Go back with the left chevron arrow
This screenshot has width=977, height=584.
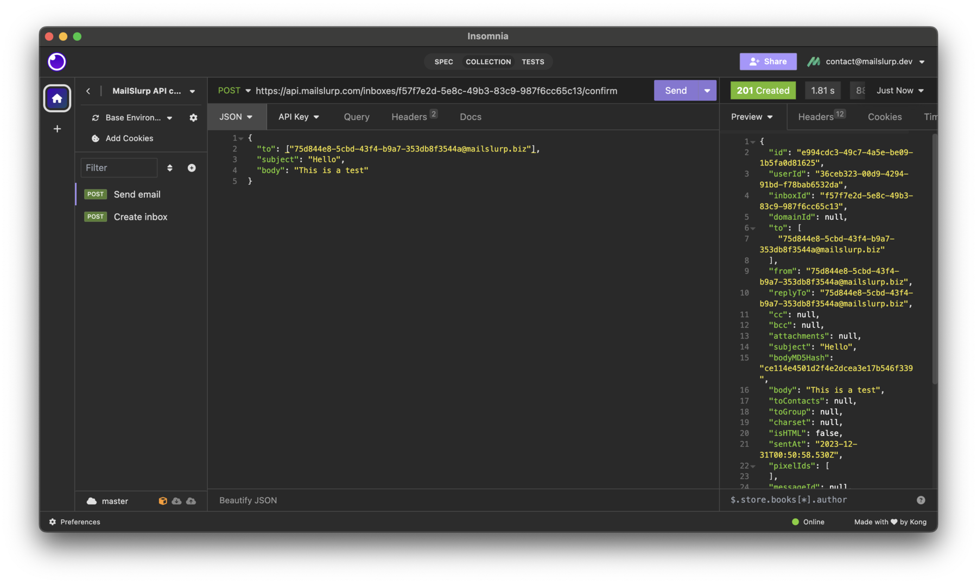88,91
